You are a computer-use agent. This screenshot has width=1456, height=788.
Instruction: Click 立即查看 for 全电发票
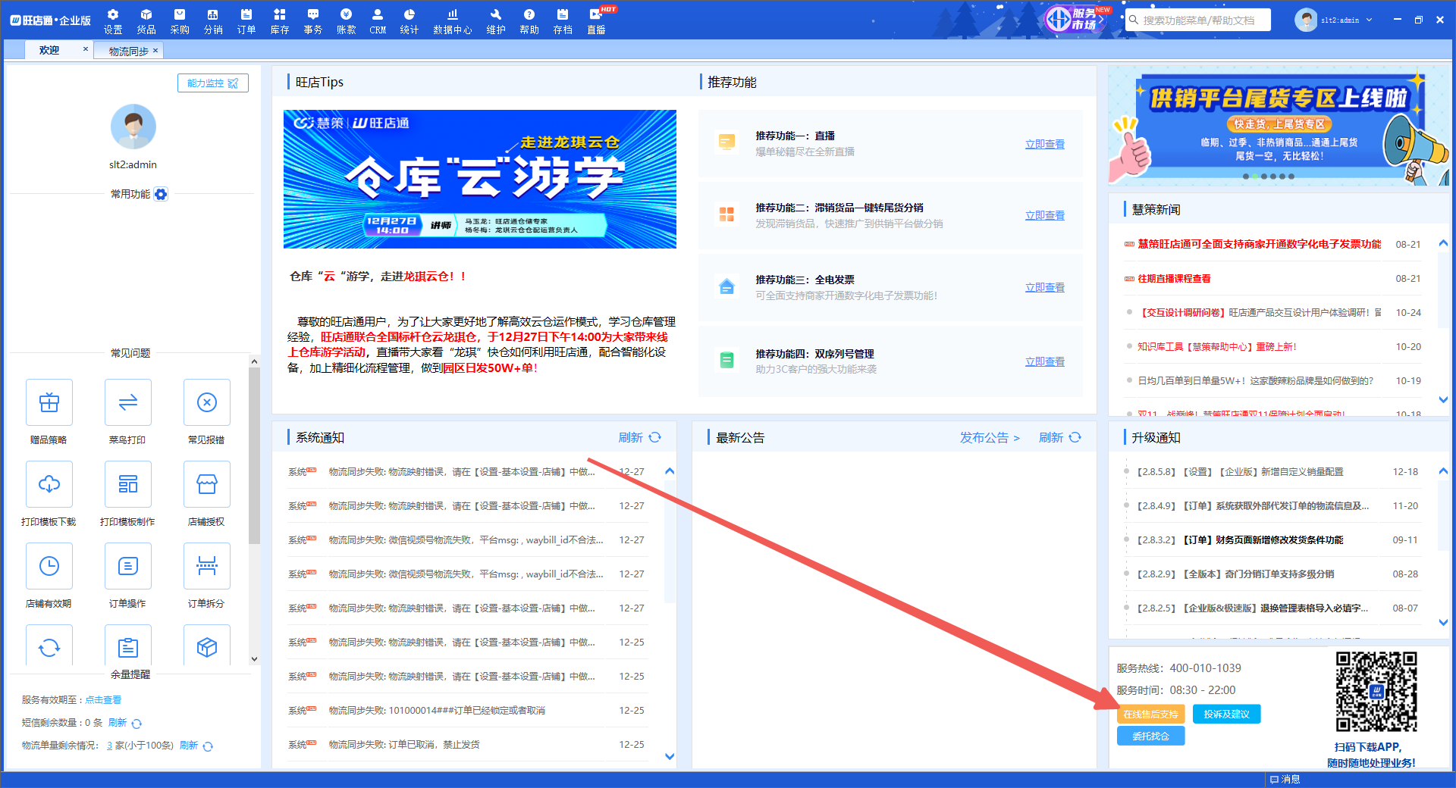(1044, 287)
